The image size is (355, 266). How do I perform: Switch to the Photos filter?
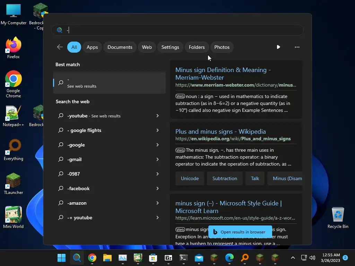222,47
